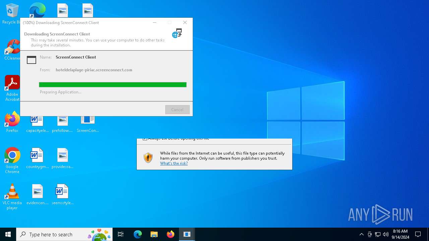
Task: Show hidden system tray icons
Action: (x=361, y=234)
